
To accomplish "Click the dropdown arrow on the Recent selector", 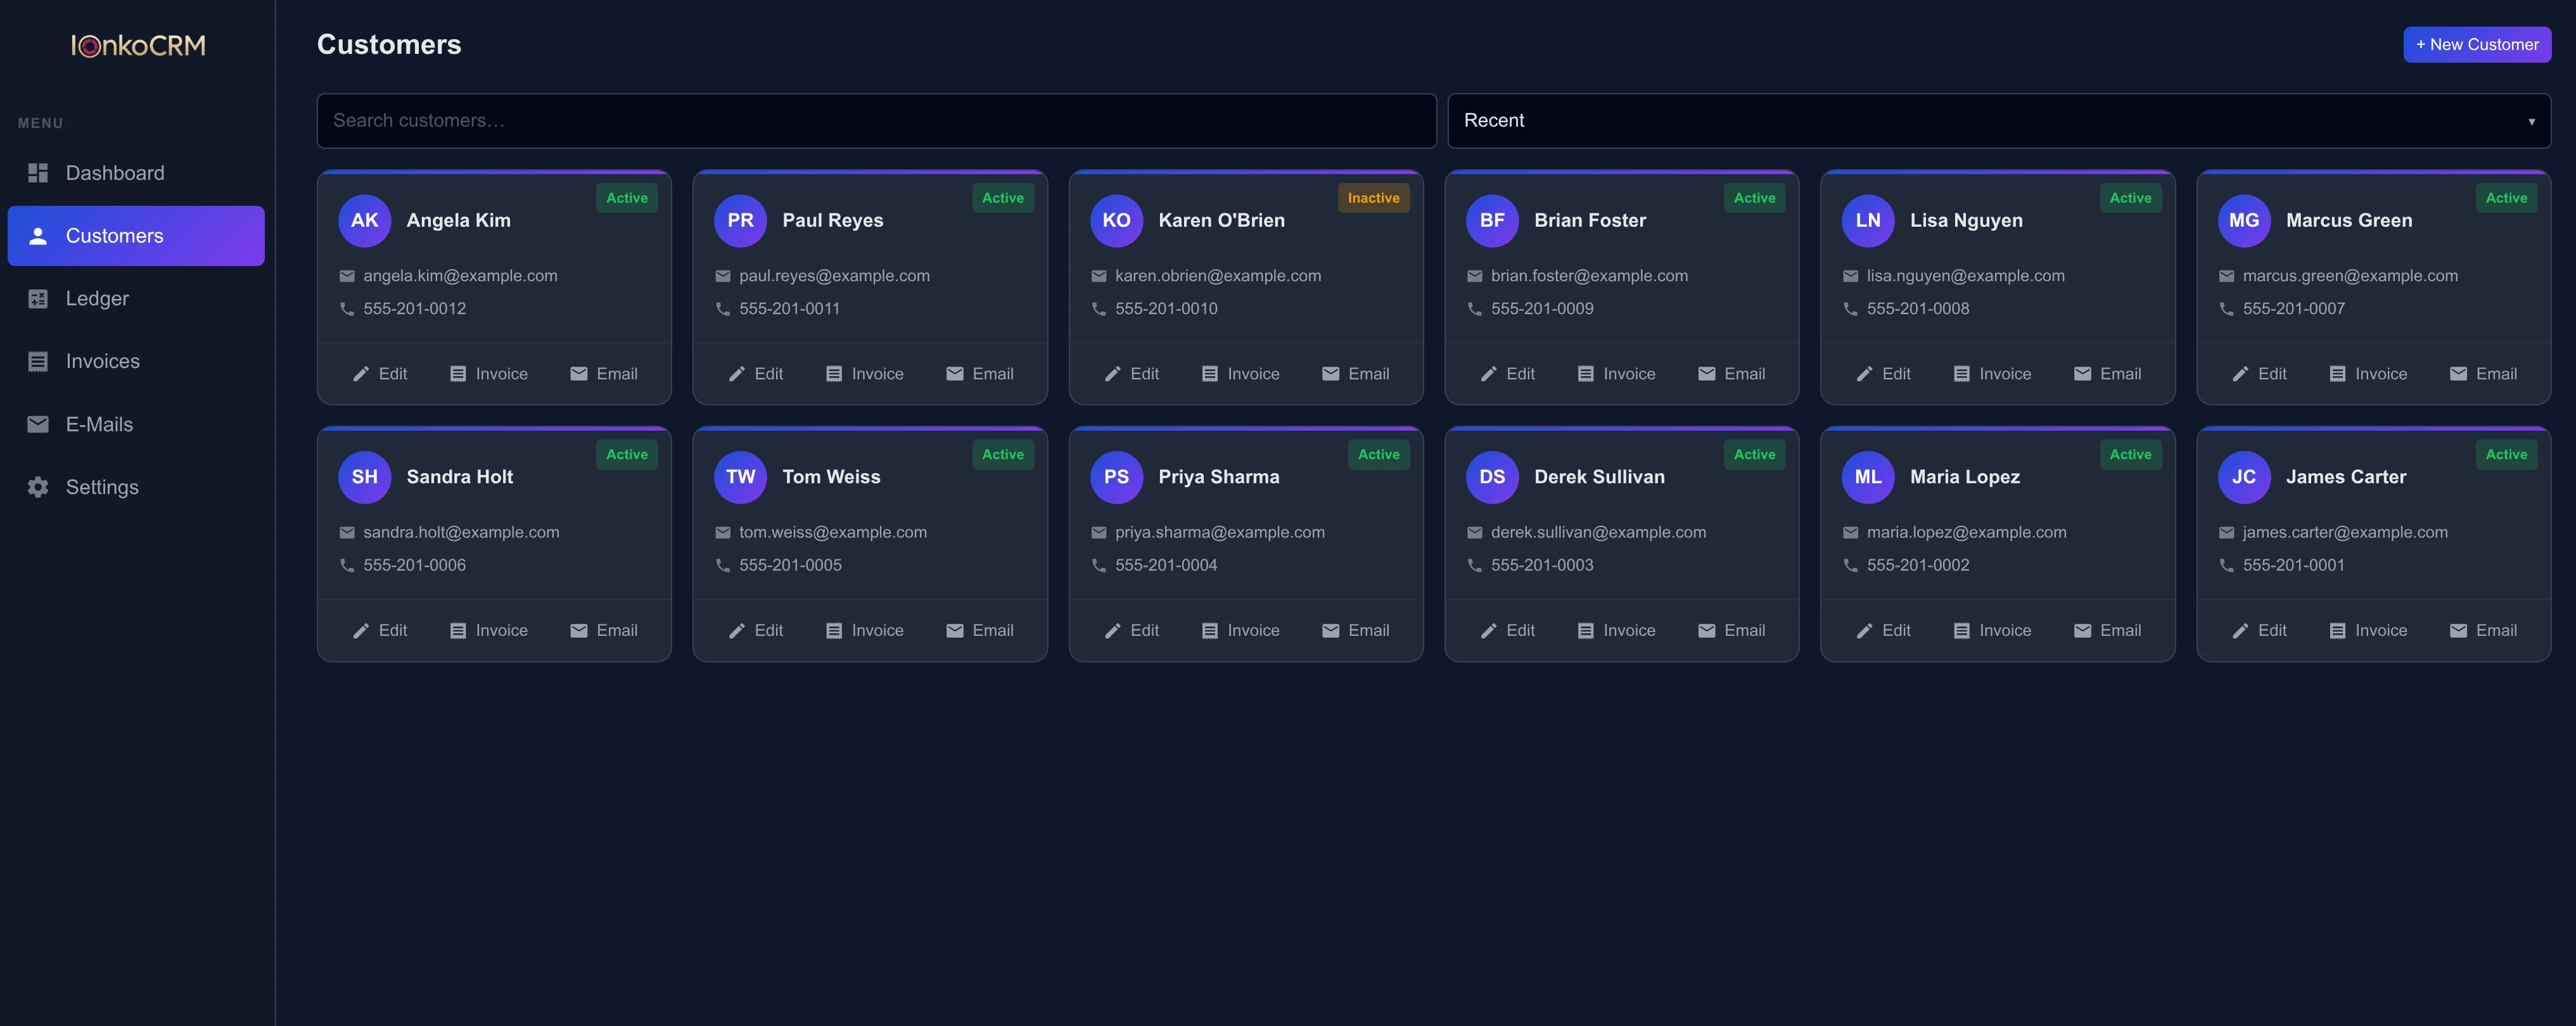I will (2531, 122).
